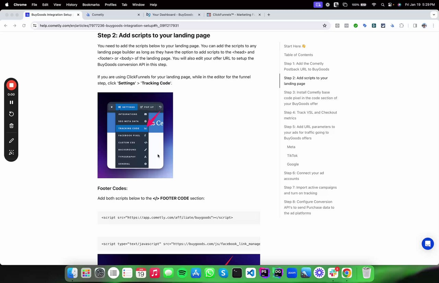The width and height of the screenshot is (439, 283).
Task: Jump to Table of Contents link
Action: (x=298, y=55)
